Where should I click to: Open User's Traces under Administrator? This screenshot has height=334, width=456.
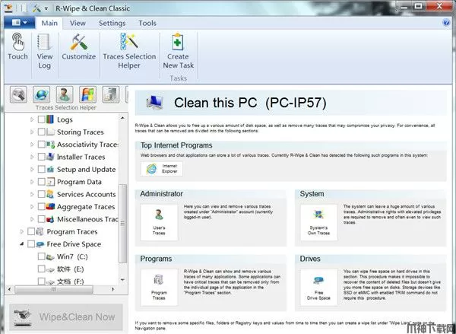tap(158, 218)
